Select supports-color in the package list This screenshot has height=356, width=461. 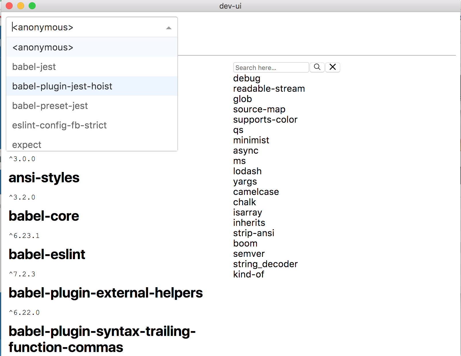pos(265,120)
